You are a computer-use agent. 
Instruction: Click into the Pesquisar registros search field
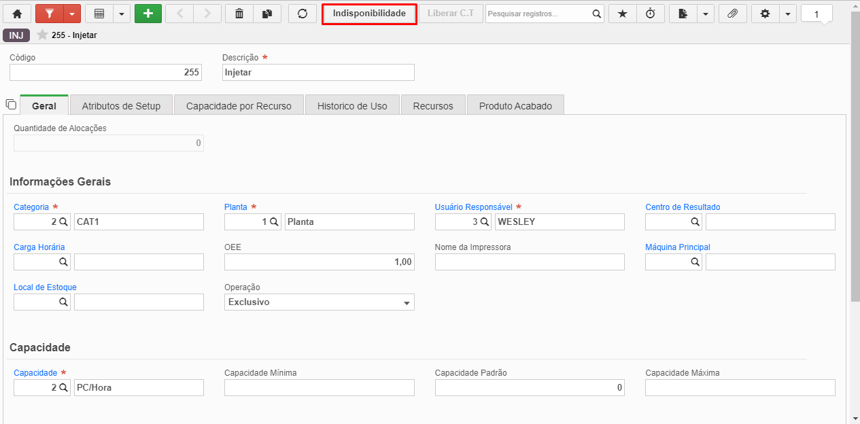[538, 14]
